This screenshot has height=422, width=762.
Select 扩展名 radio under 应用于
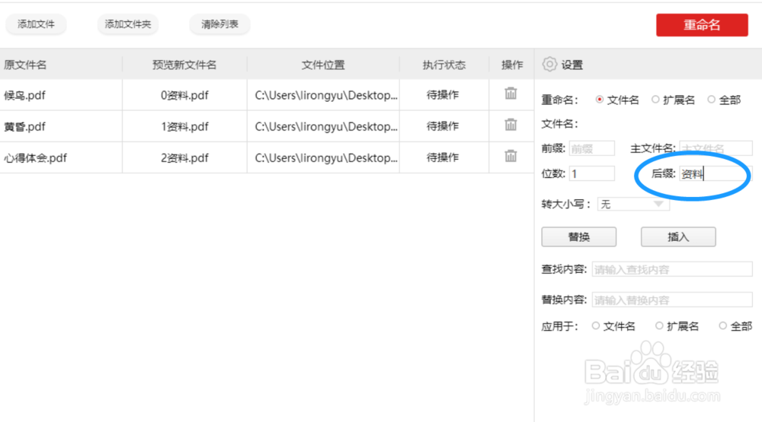coord(659,326)
